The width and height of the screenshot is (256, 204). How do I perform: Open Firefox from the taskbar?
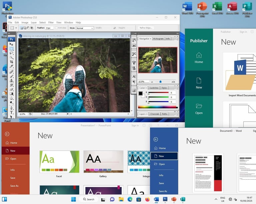click(x=147, y=199)
